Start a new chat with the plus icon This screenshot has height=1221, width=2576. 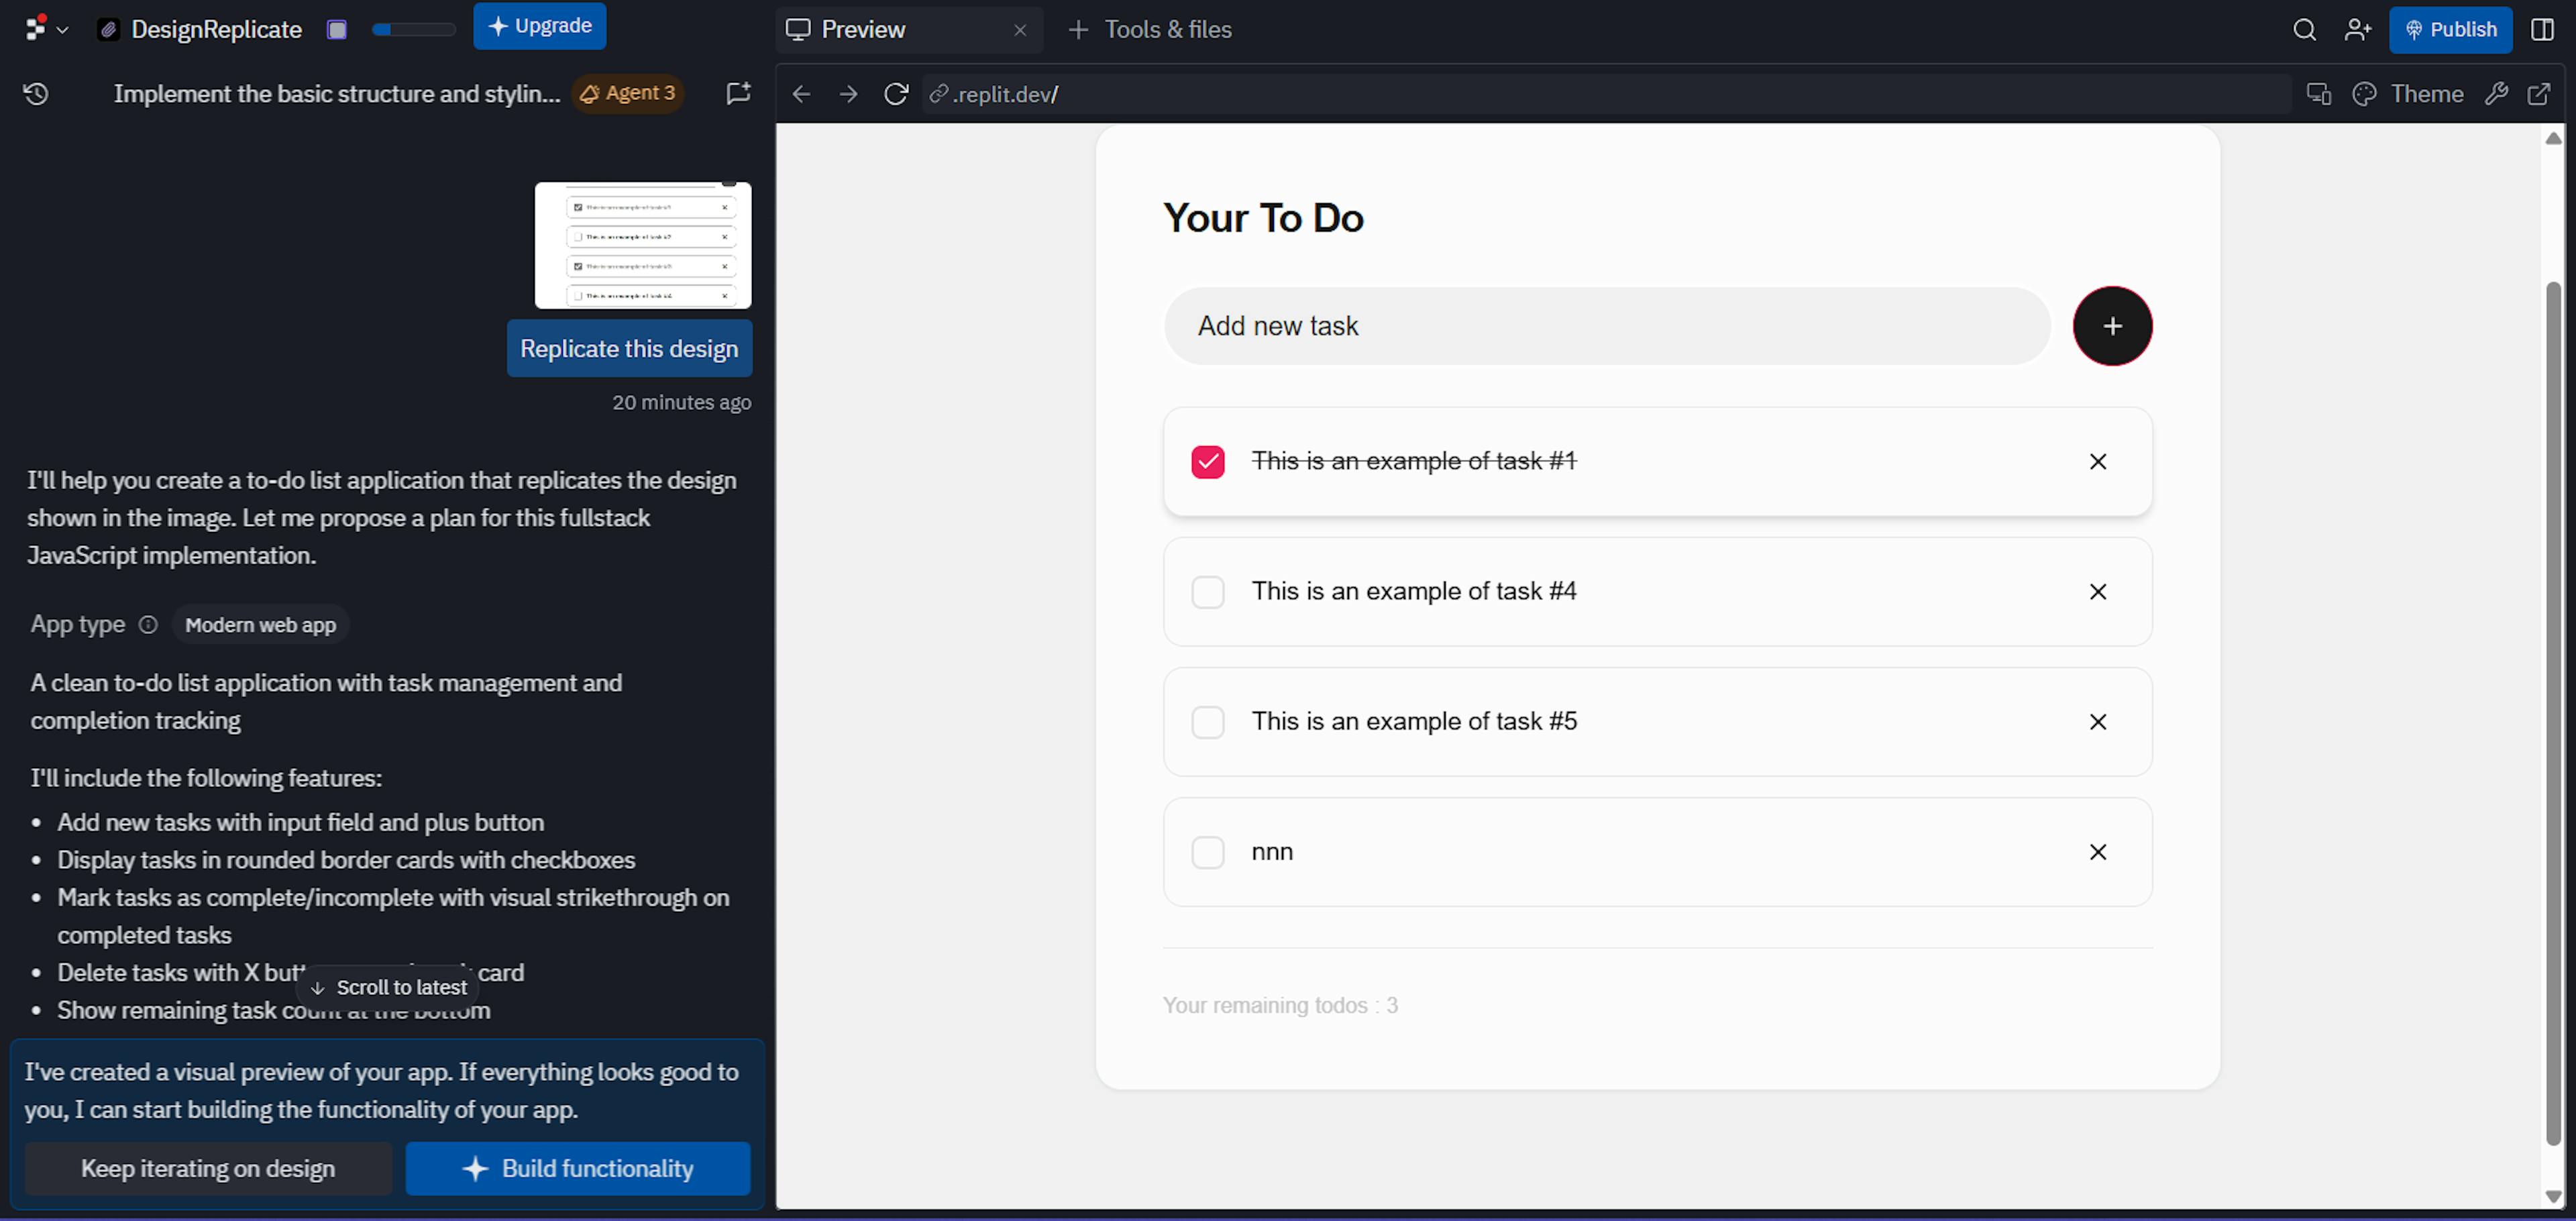(x=738, y=93)
